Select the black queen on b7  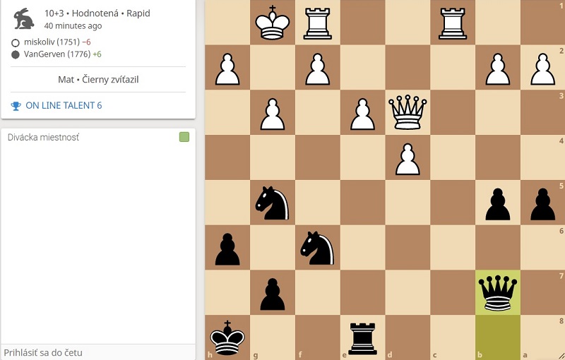[x=498, y=292]
